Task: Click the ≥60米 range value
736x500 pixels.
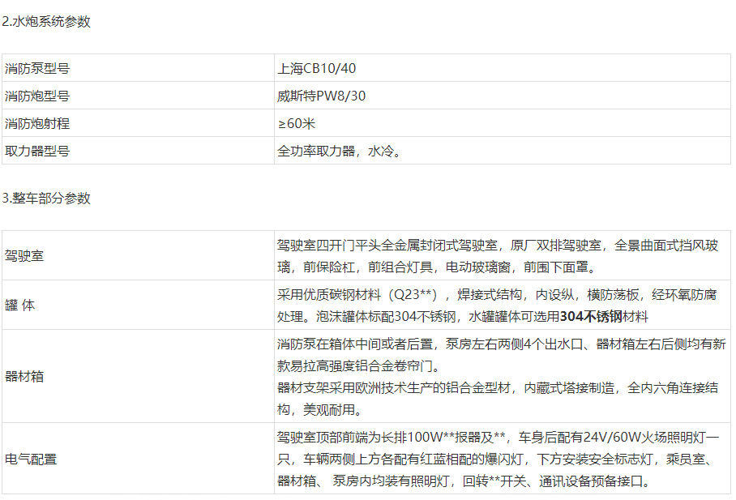Action: (x=296, y=123)
